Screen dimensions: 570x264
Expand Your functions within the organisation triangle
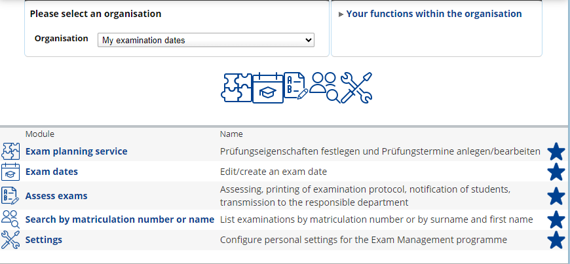(x=341, y=14)
